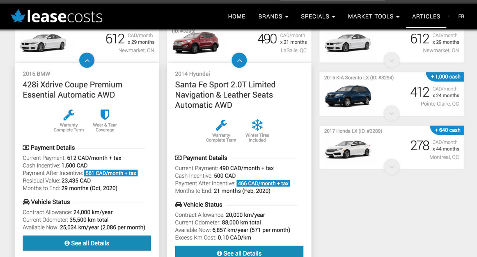Click See all Details for BMW 428i

click(87, 243)
